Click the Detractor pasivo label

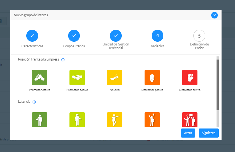point(152,90)
